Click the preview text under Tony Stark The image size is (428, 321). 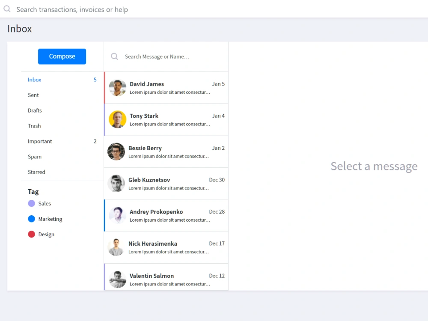[x=170, y=124]
